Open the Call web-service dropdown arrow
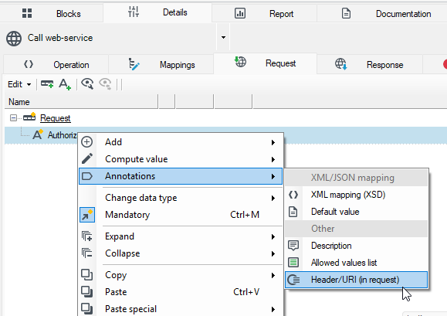This screenshot has width=447, height=316. coord(223,37)
